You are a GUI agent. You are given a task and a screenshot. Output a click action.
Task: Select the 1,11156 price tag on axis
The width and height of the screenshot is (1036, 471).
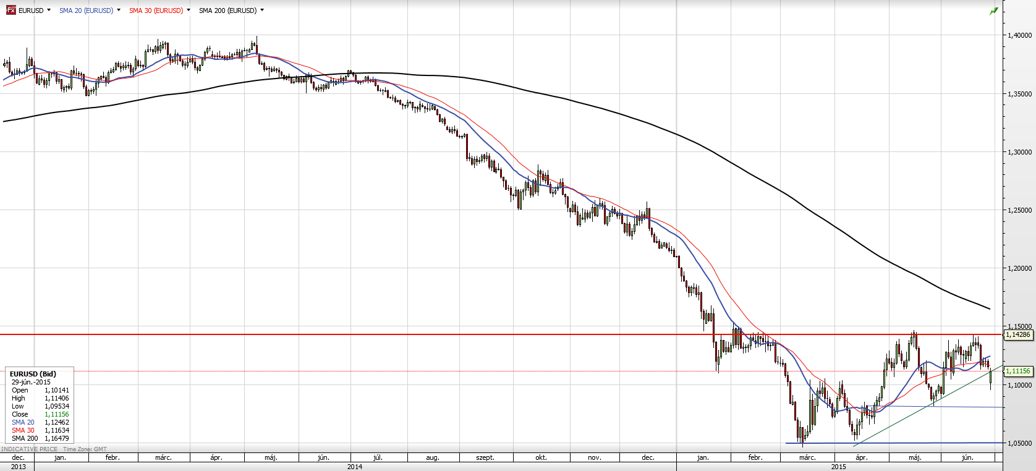pyautogui.click(x=1018, y=371)
